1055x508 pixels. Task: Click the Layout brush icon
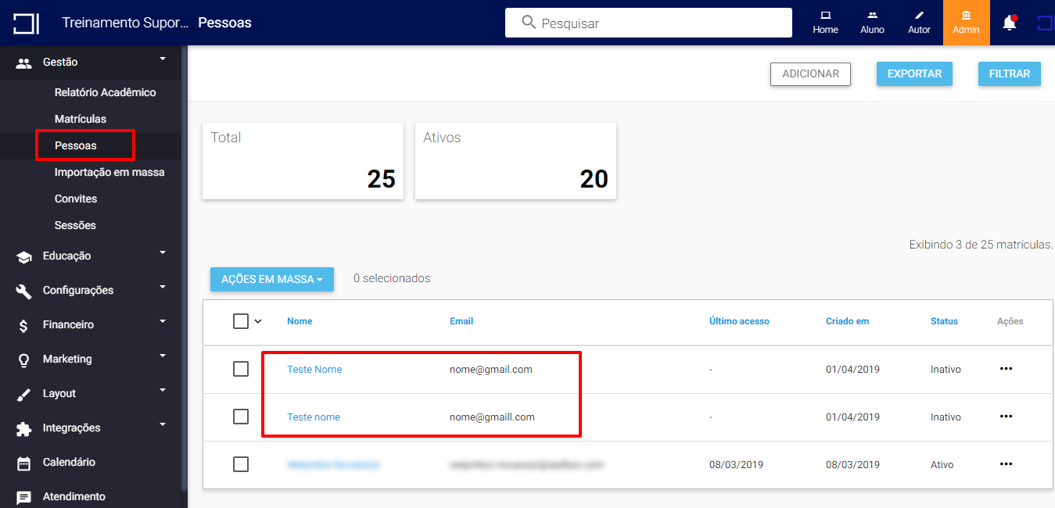click(x=23, y=394)
